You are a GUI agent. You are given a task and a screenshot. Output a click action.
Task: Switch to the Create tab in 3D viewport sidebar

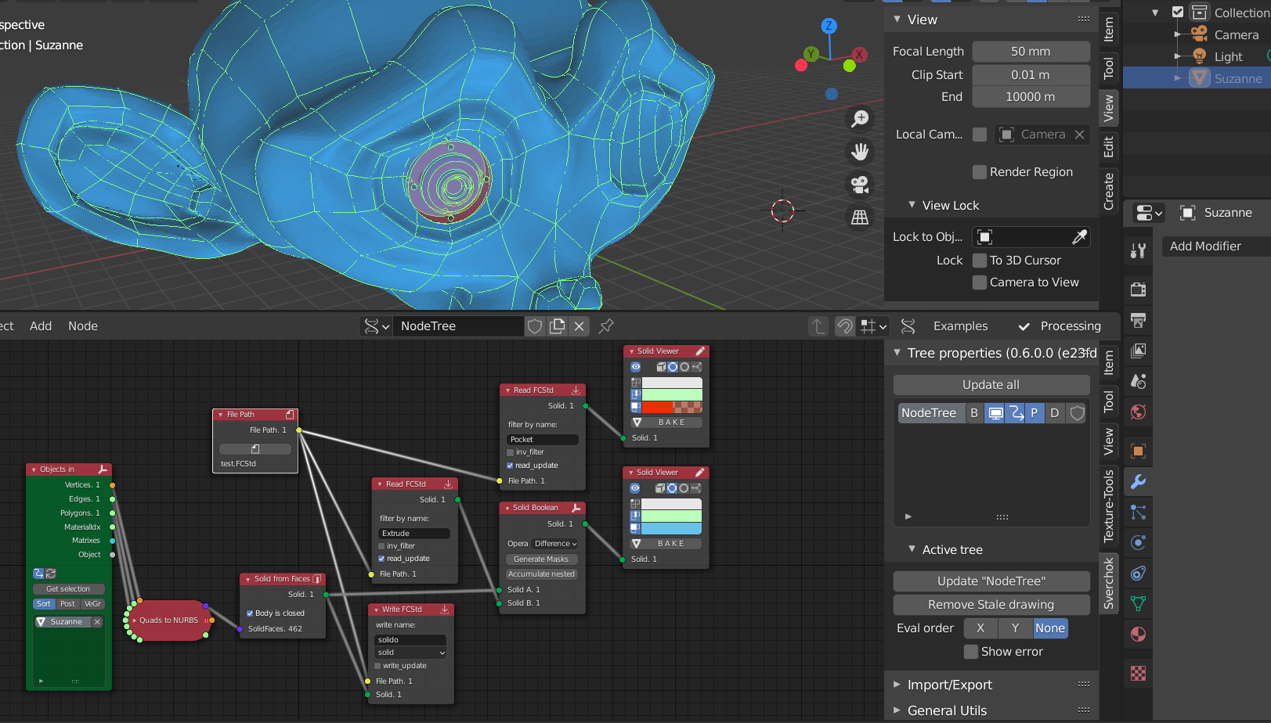[x=1109, y=192]
